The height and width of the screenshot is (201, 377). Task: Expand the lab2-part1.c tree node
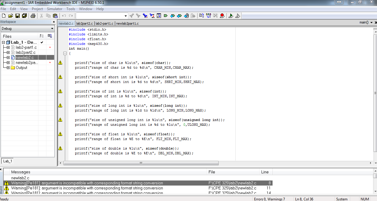pyautogui.click(x=8, y=48)
